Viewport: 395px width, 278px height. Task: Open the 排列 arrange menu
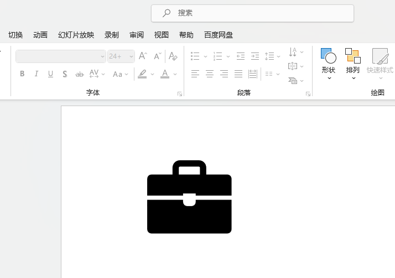[x=353, y=64]
